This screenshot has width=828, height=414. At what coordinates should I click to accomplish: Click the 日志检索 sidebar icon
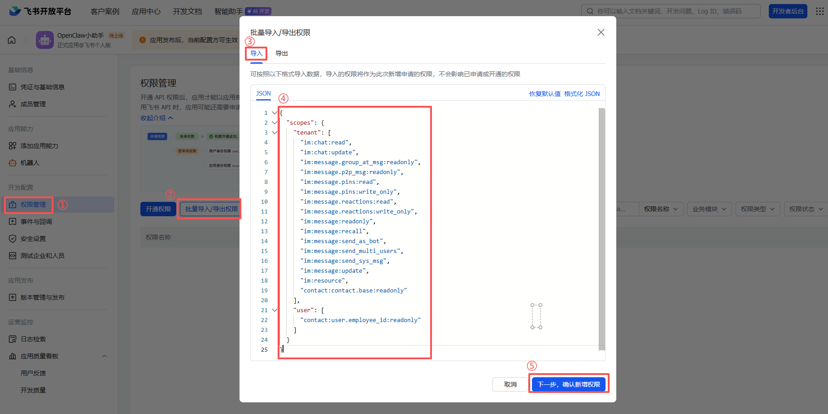pyautogui.click(x=13, y=339)
